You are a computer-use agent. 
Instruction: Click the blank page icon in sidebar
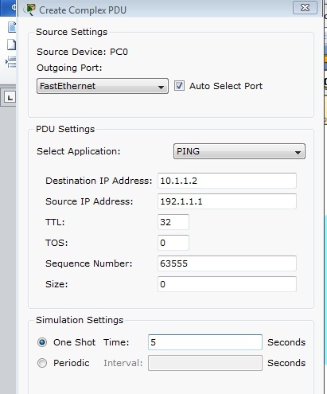pyautogui.click(x=11, y=45)
